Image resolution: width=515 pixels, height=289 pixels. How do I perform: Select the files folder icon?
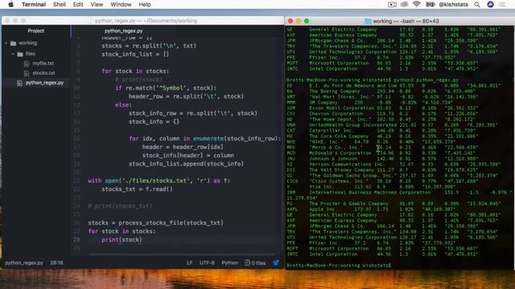tap(20, 54)
